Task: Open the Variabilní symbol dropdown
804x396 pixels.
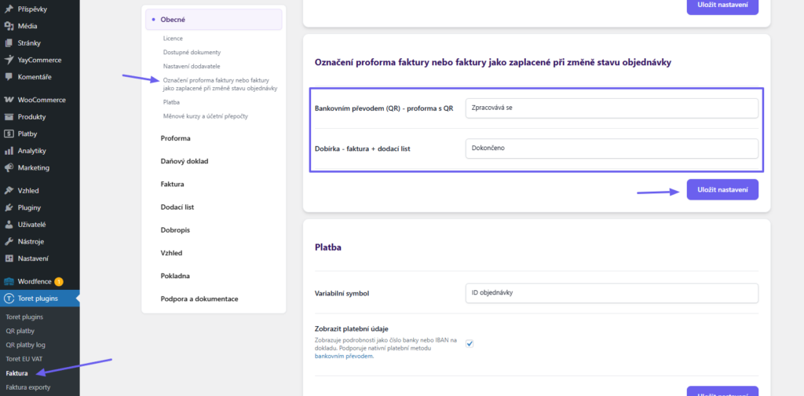Action: (612, 293)
